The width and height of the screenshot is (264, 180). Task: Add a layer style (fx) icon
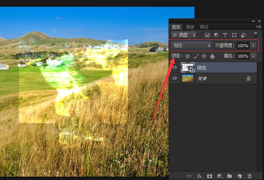[x=200, y=176]
